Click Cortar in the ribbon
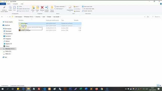The width and height of the screenshot is (162, 91). pos(19,7)
